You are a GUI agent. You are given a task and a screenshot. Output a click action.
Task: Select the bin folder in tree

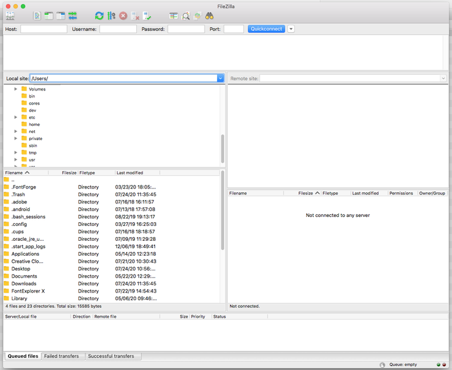[28, 96]
